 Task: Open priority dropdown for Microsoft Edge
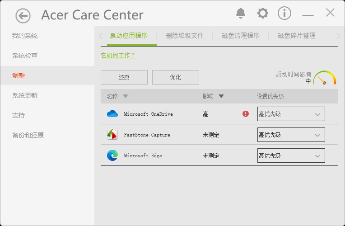[291, 155]
